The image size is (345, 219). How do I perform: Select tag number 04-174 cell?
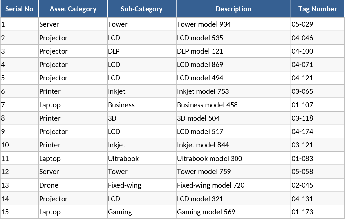302,132
